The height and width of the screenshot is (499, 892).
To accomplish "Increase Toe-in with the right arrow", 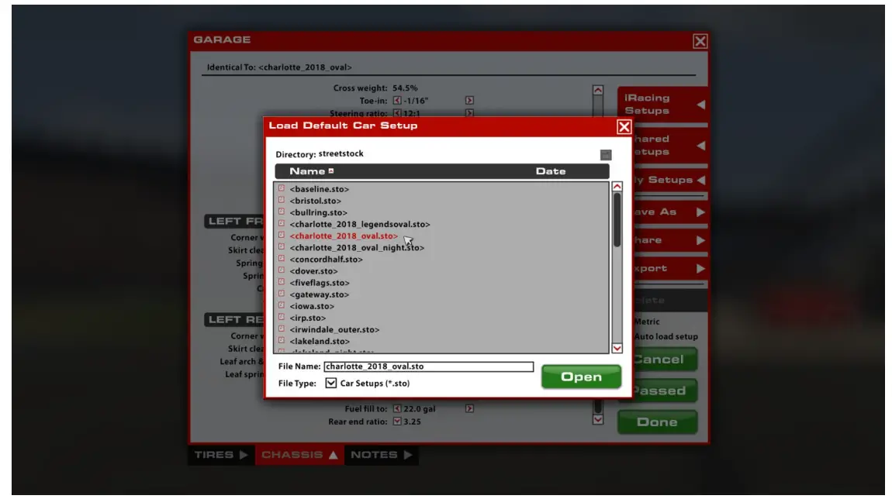I will coord(469,101).
